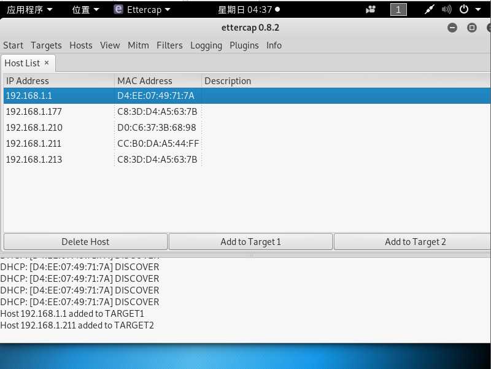This screenshot has width=491, height=369.
Task: Open the Plugins menu
Action: 244,45
